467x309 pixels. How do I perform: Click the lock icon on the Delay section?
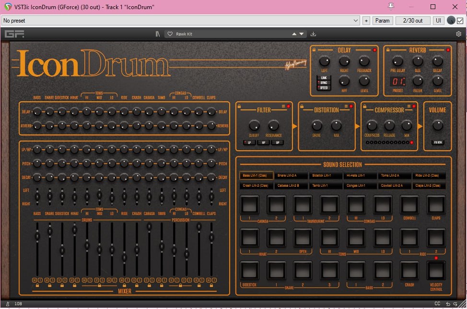[314, 50]
